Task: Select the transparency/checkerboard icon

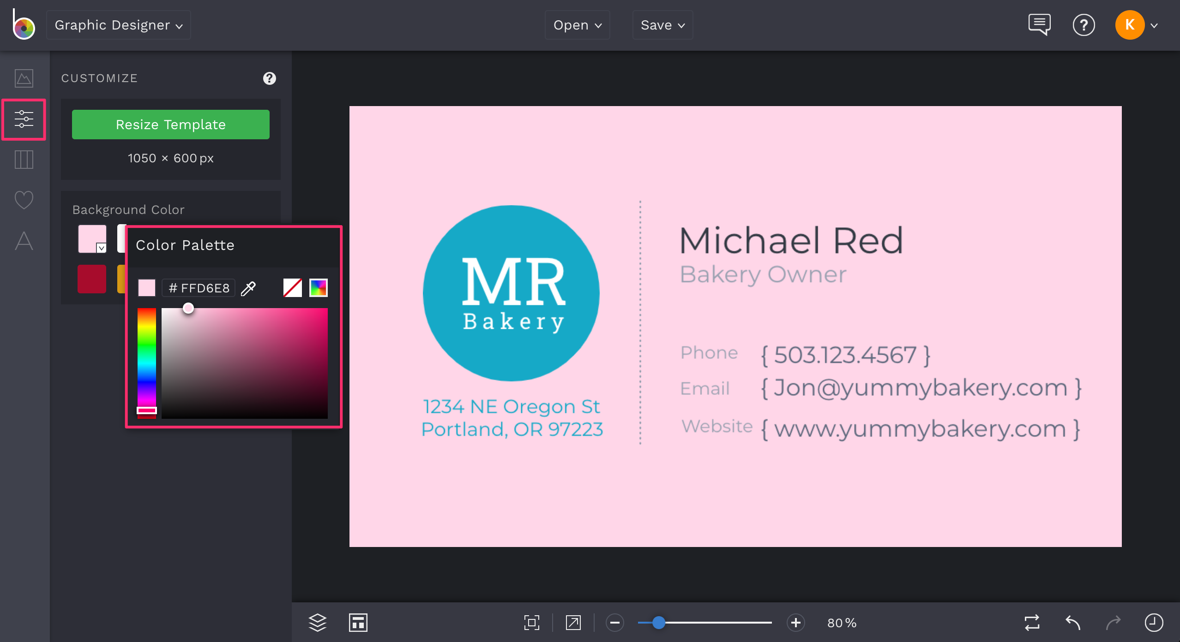Action: pos(292,288)
